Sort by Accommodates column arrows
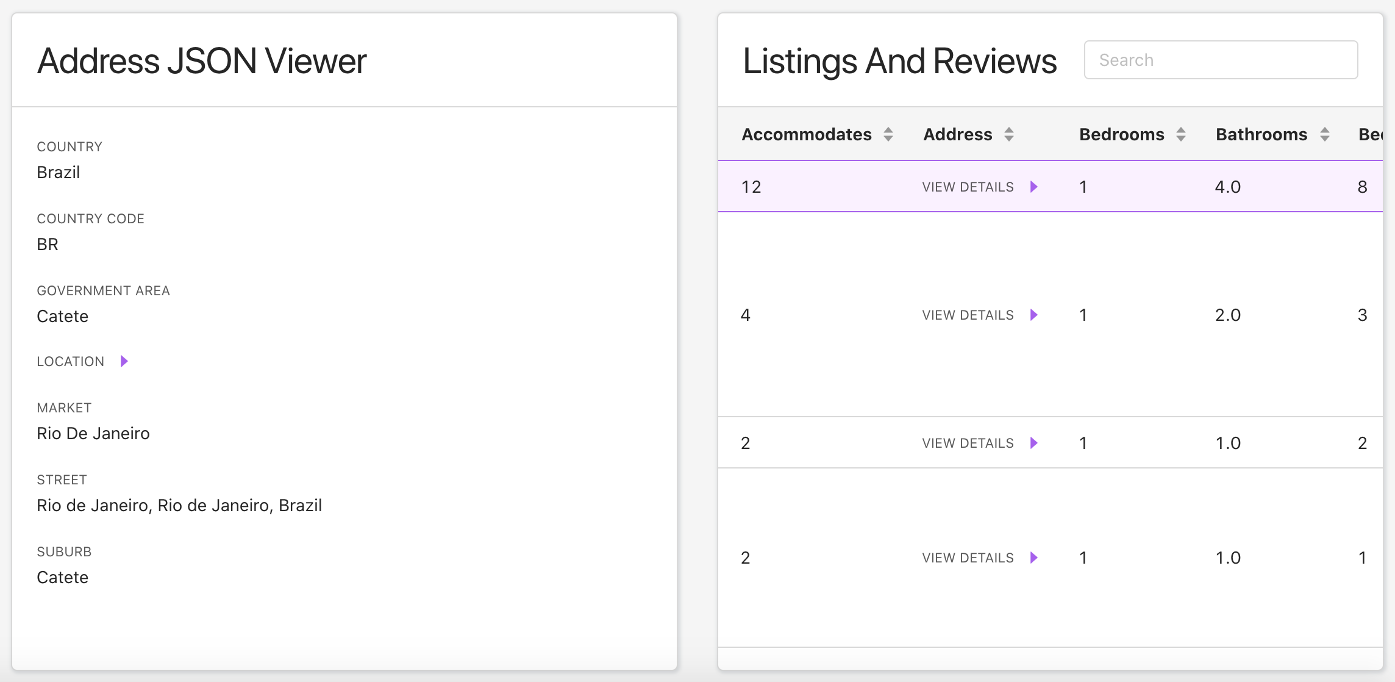 click(x=888, y=134)
